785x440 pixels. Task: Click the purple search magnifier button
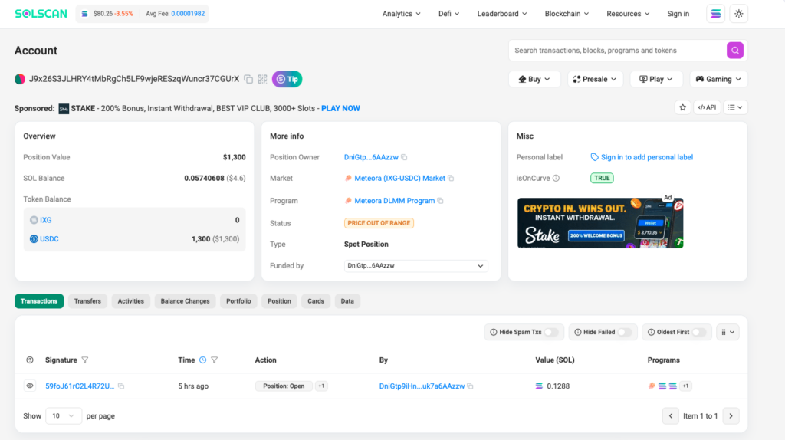coord(735,51)
